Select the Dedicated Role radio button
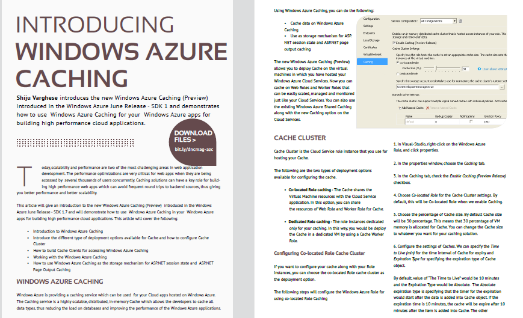Screen dimensions: 523x318 pyautogui.click(x=396, y=74)
